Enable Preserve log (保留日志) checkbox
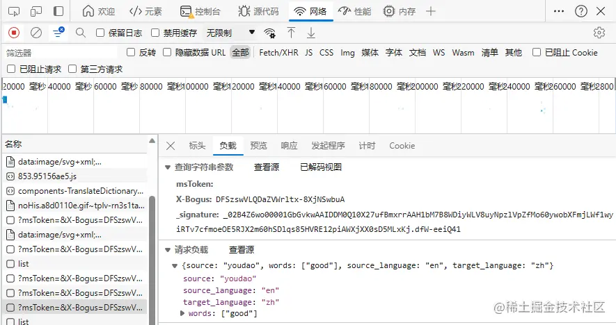This screenshot has width=616, height=325. click(x=100, y=33)
